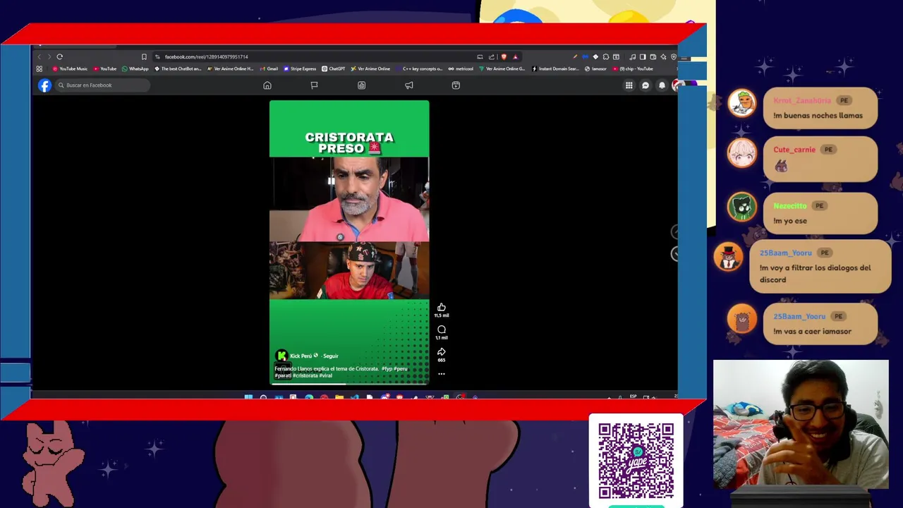Click Windows Start button on taskbar
Viewport: 903px width, 508px height.
(x=248, y=398)
